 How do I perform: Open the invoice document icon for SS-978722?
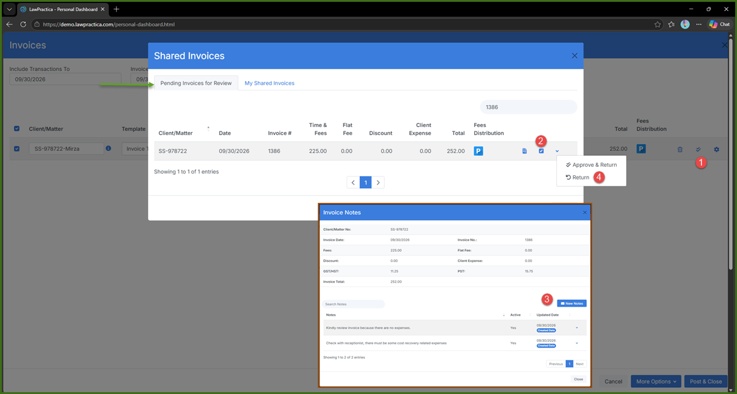coord(524,151)
